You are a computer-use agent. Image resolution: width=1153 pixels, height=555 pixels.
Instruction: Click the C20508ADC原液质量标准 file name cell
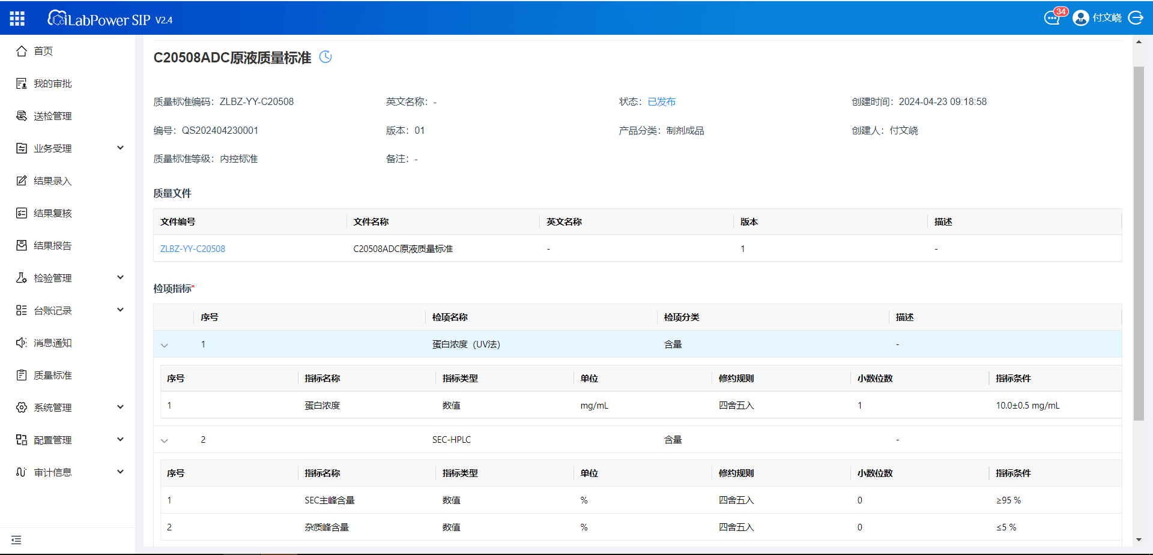[403, 248]
